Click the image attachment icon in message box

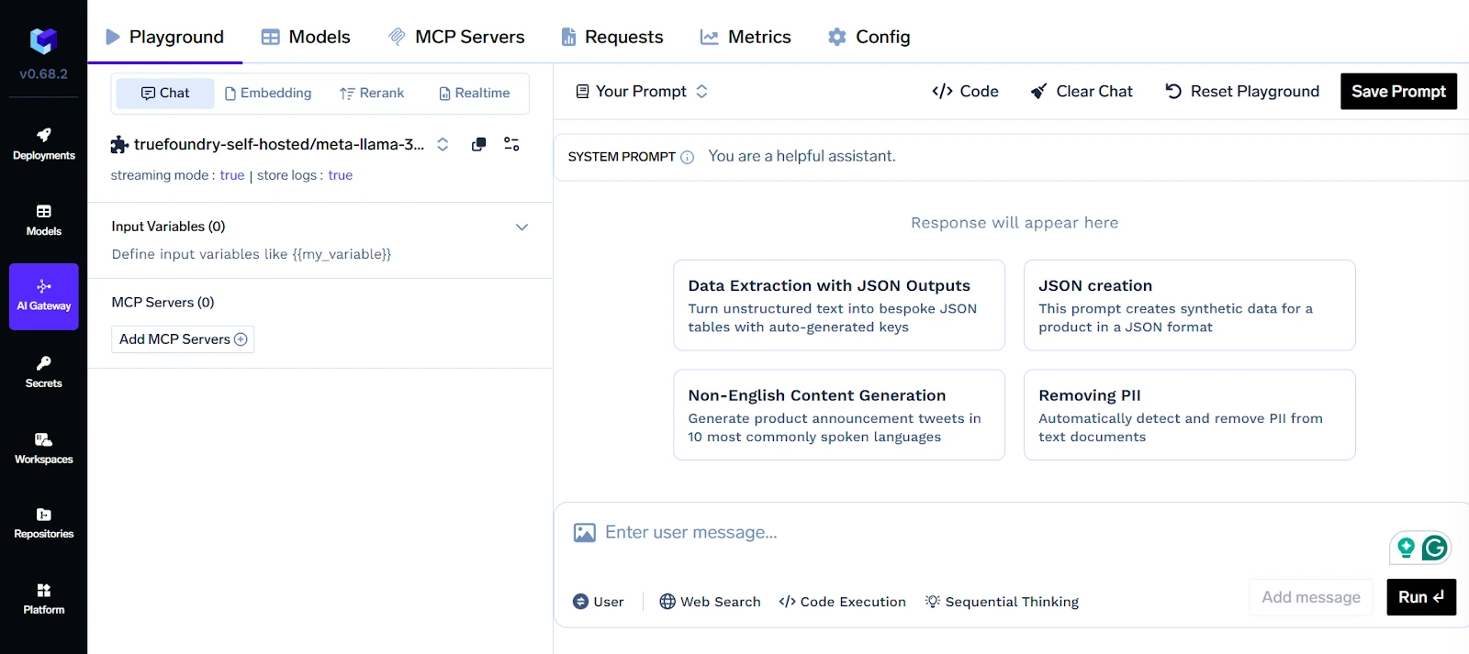tap(584, 533)
